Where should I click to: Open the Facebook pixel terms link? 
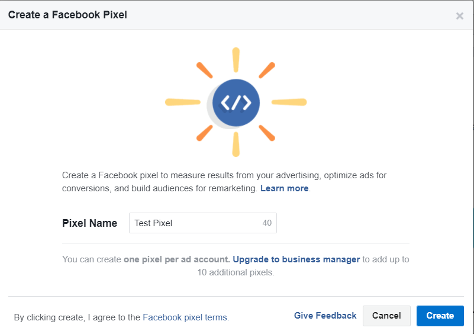186,317
